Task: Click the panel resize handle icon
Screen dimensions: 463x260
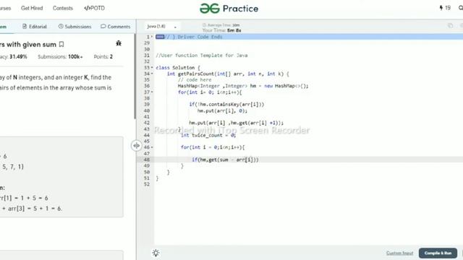Action: (136, 145)
